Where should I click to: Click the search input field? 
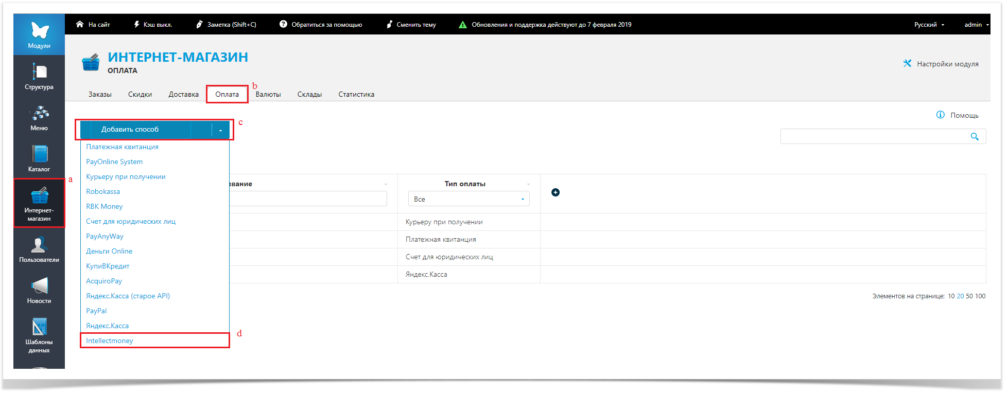(873, 136)
